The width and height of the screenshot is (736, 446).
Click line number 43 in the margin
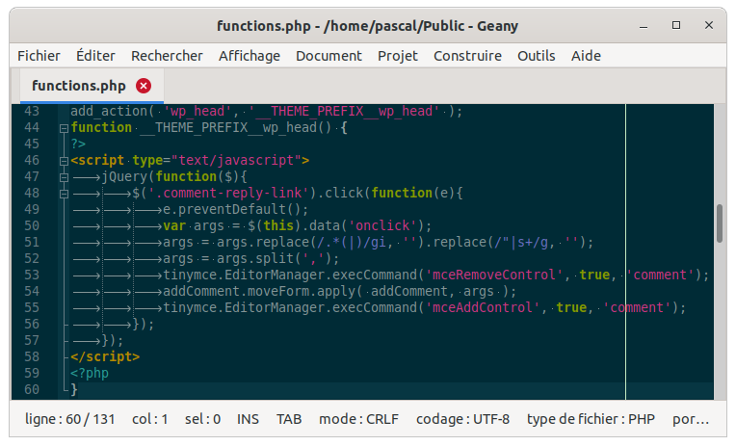click(x=32, y=112)
